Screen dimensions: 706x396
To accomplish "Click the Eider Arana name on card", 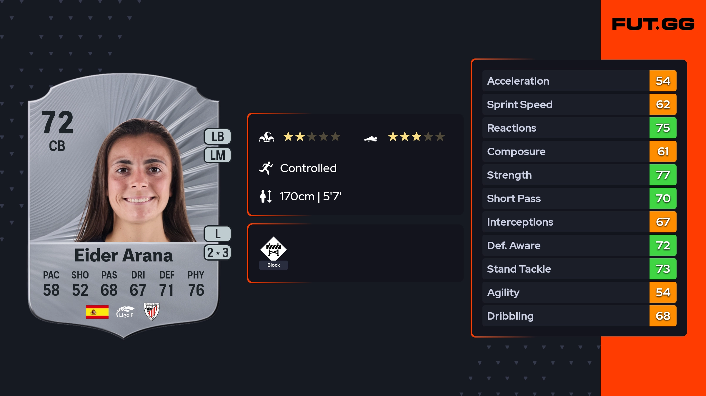I will [124, 255].
